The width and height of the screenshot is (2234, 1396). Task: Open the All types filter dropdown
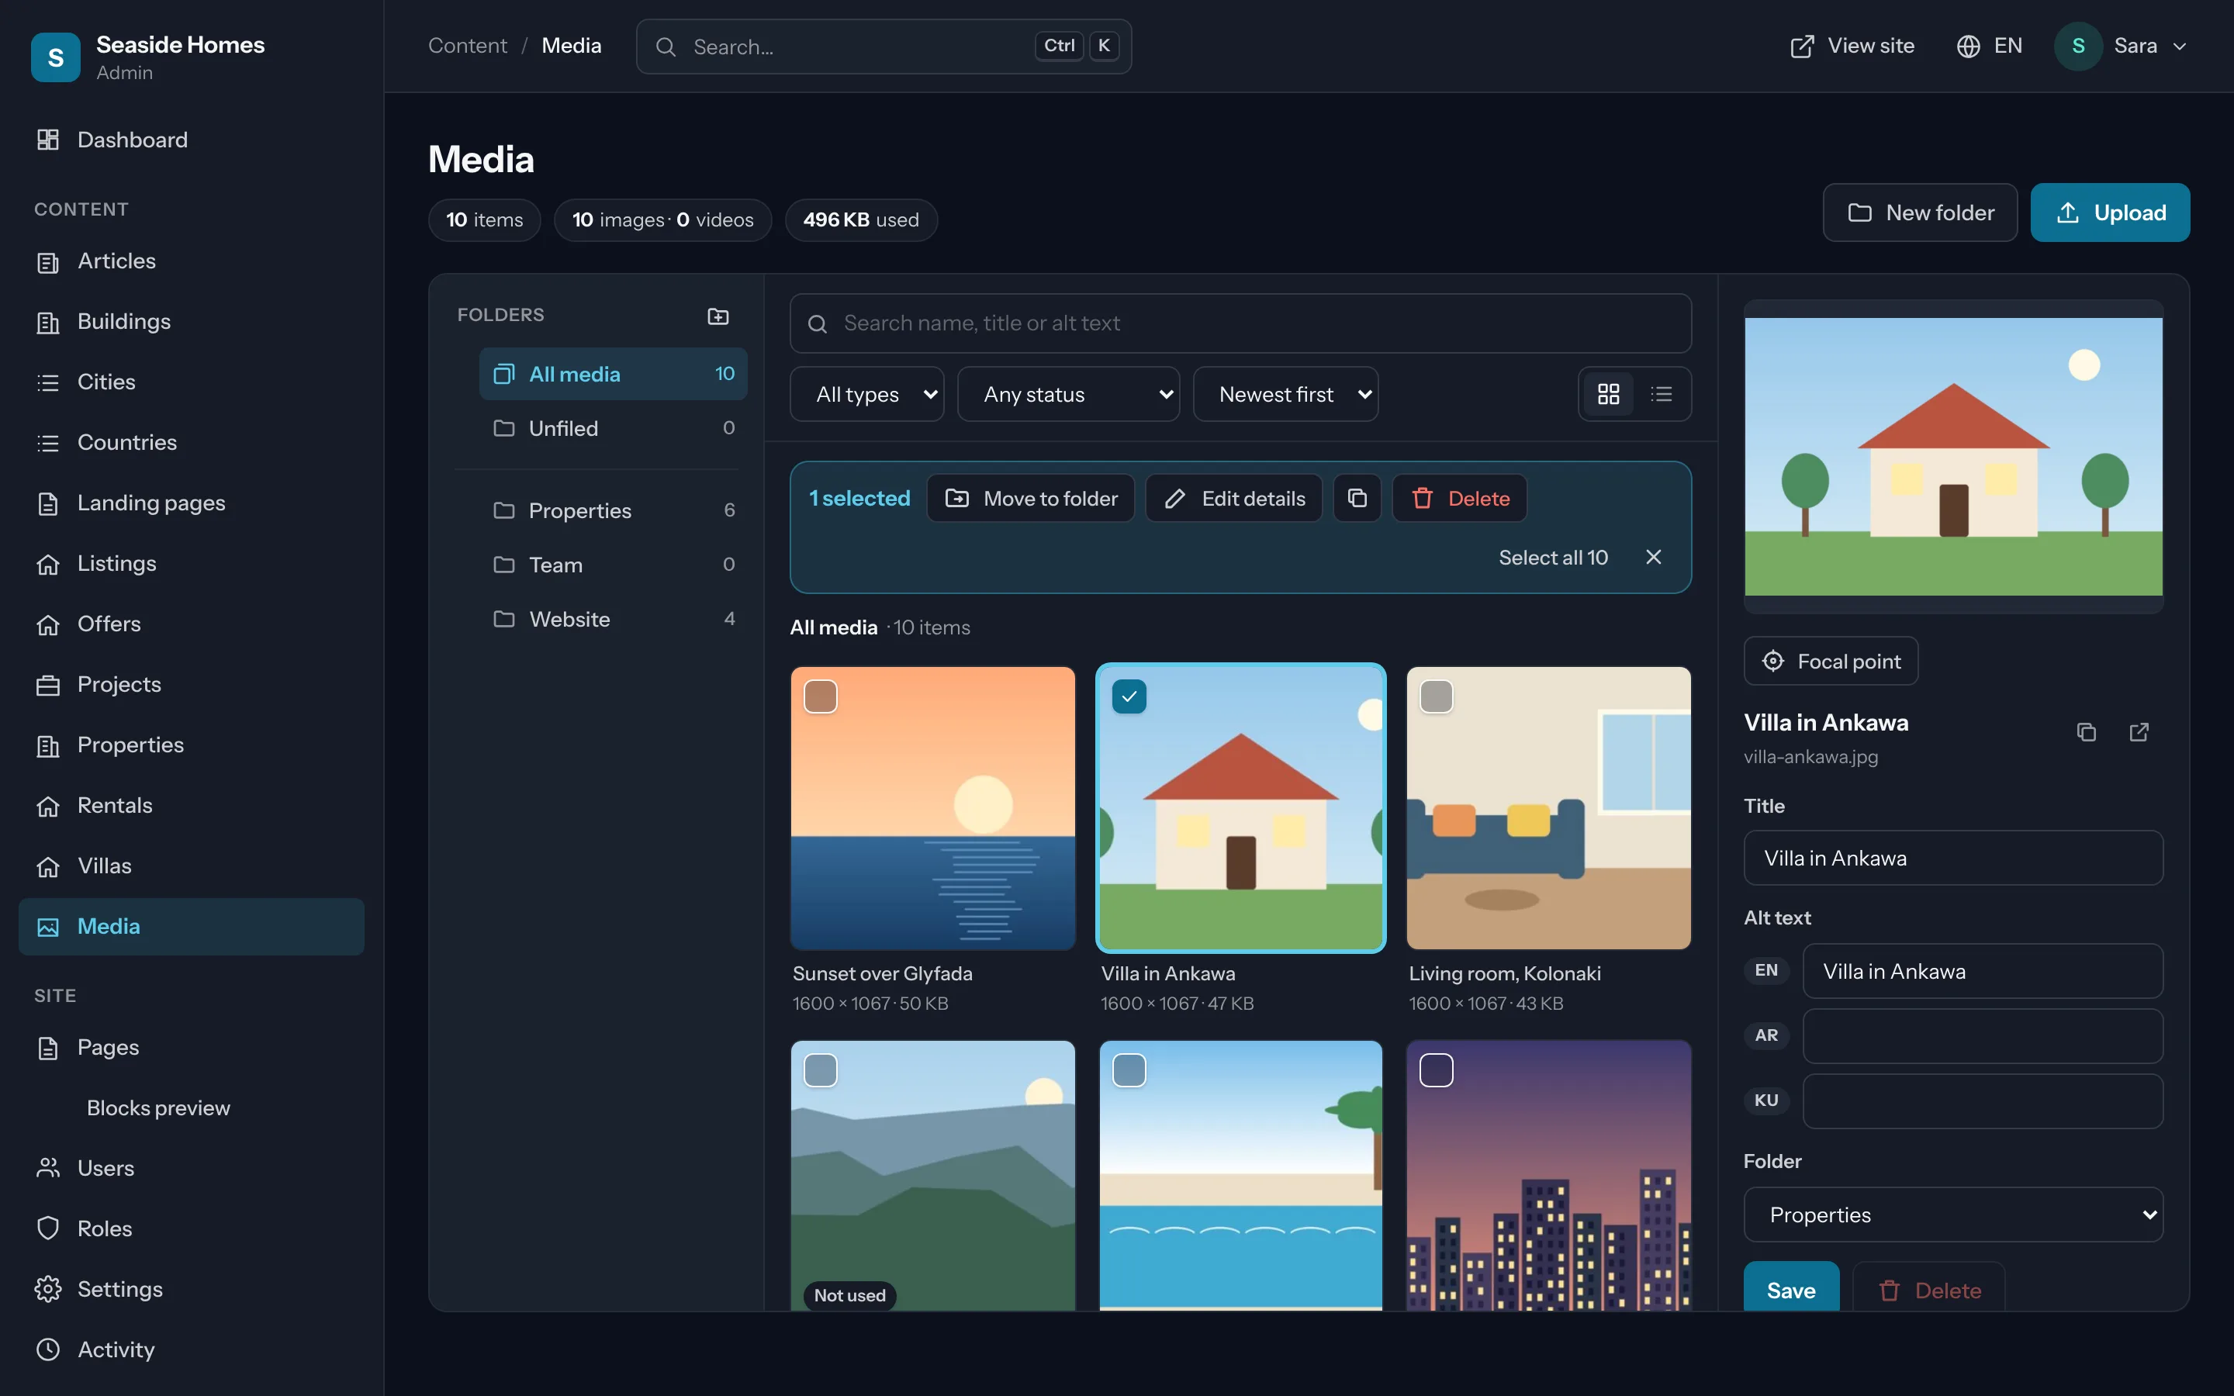(x=866, y=394)
